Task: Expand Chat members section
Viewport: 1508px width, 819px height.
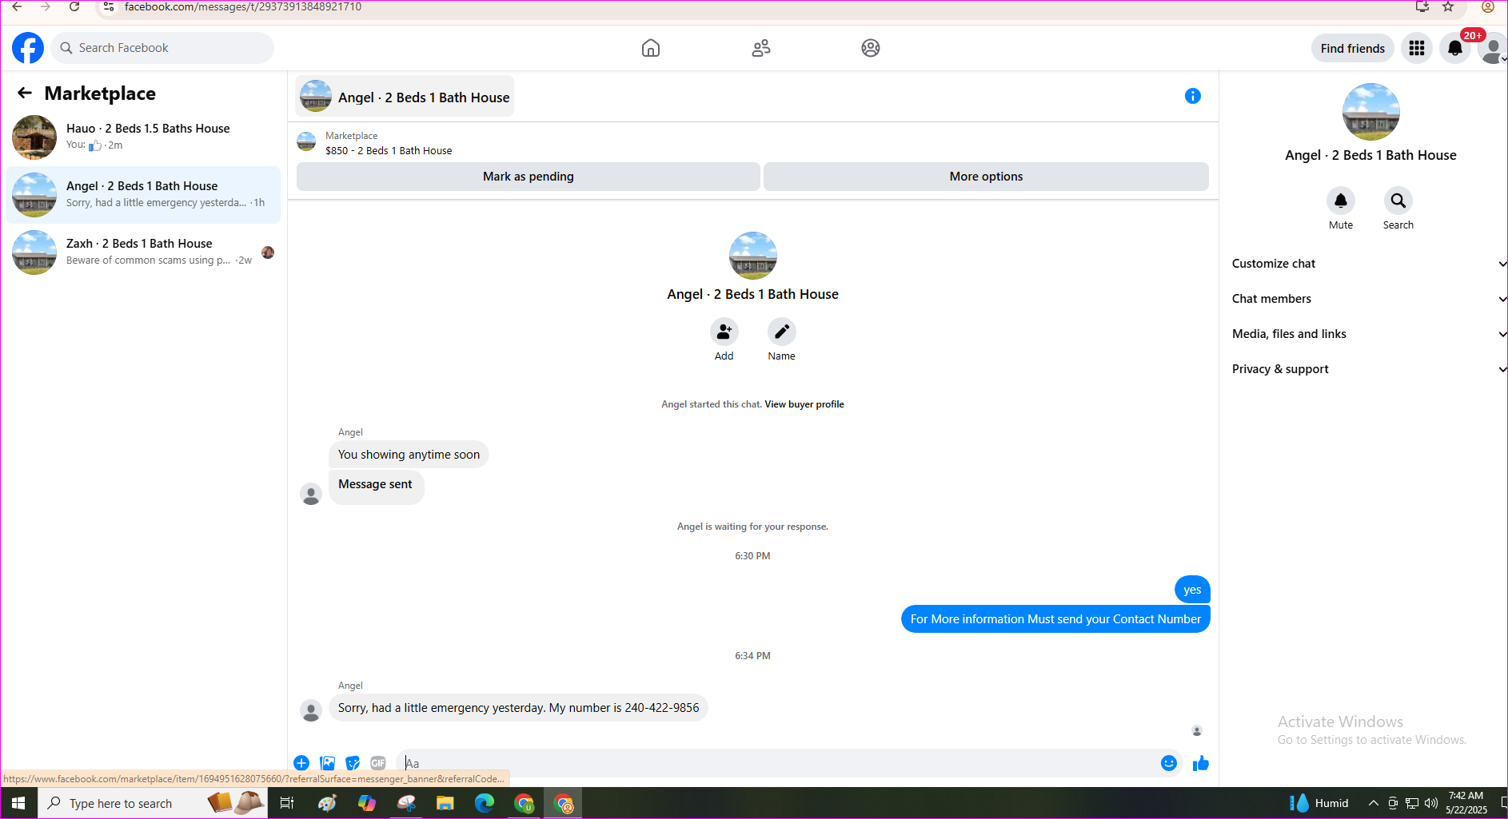Action: pos(1369,299)
